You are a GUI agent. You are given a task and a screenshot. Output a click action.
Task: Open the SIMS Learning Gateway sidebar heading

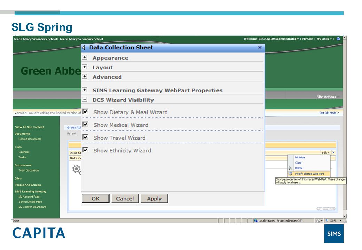tap(31, 192)
